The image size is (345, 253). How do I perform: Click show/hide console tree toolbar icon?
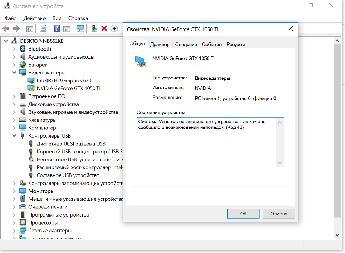pyautogui.click(x=29, y=28)
